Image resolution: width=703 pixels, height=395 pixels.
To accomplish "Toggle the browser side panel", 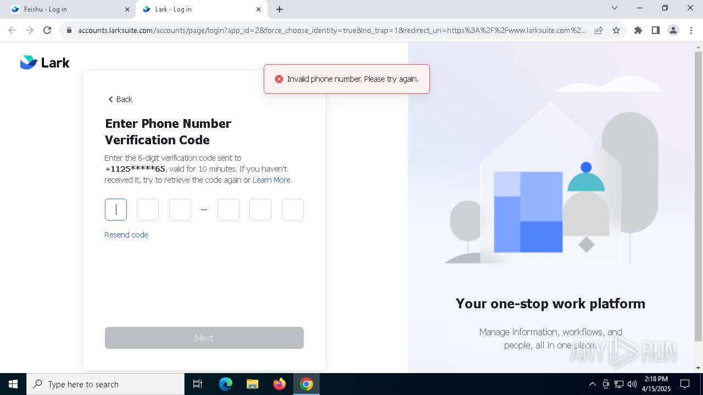I will [656, 30].
